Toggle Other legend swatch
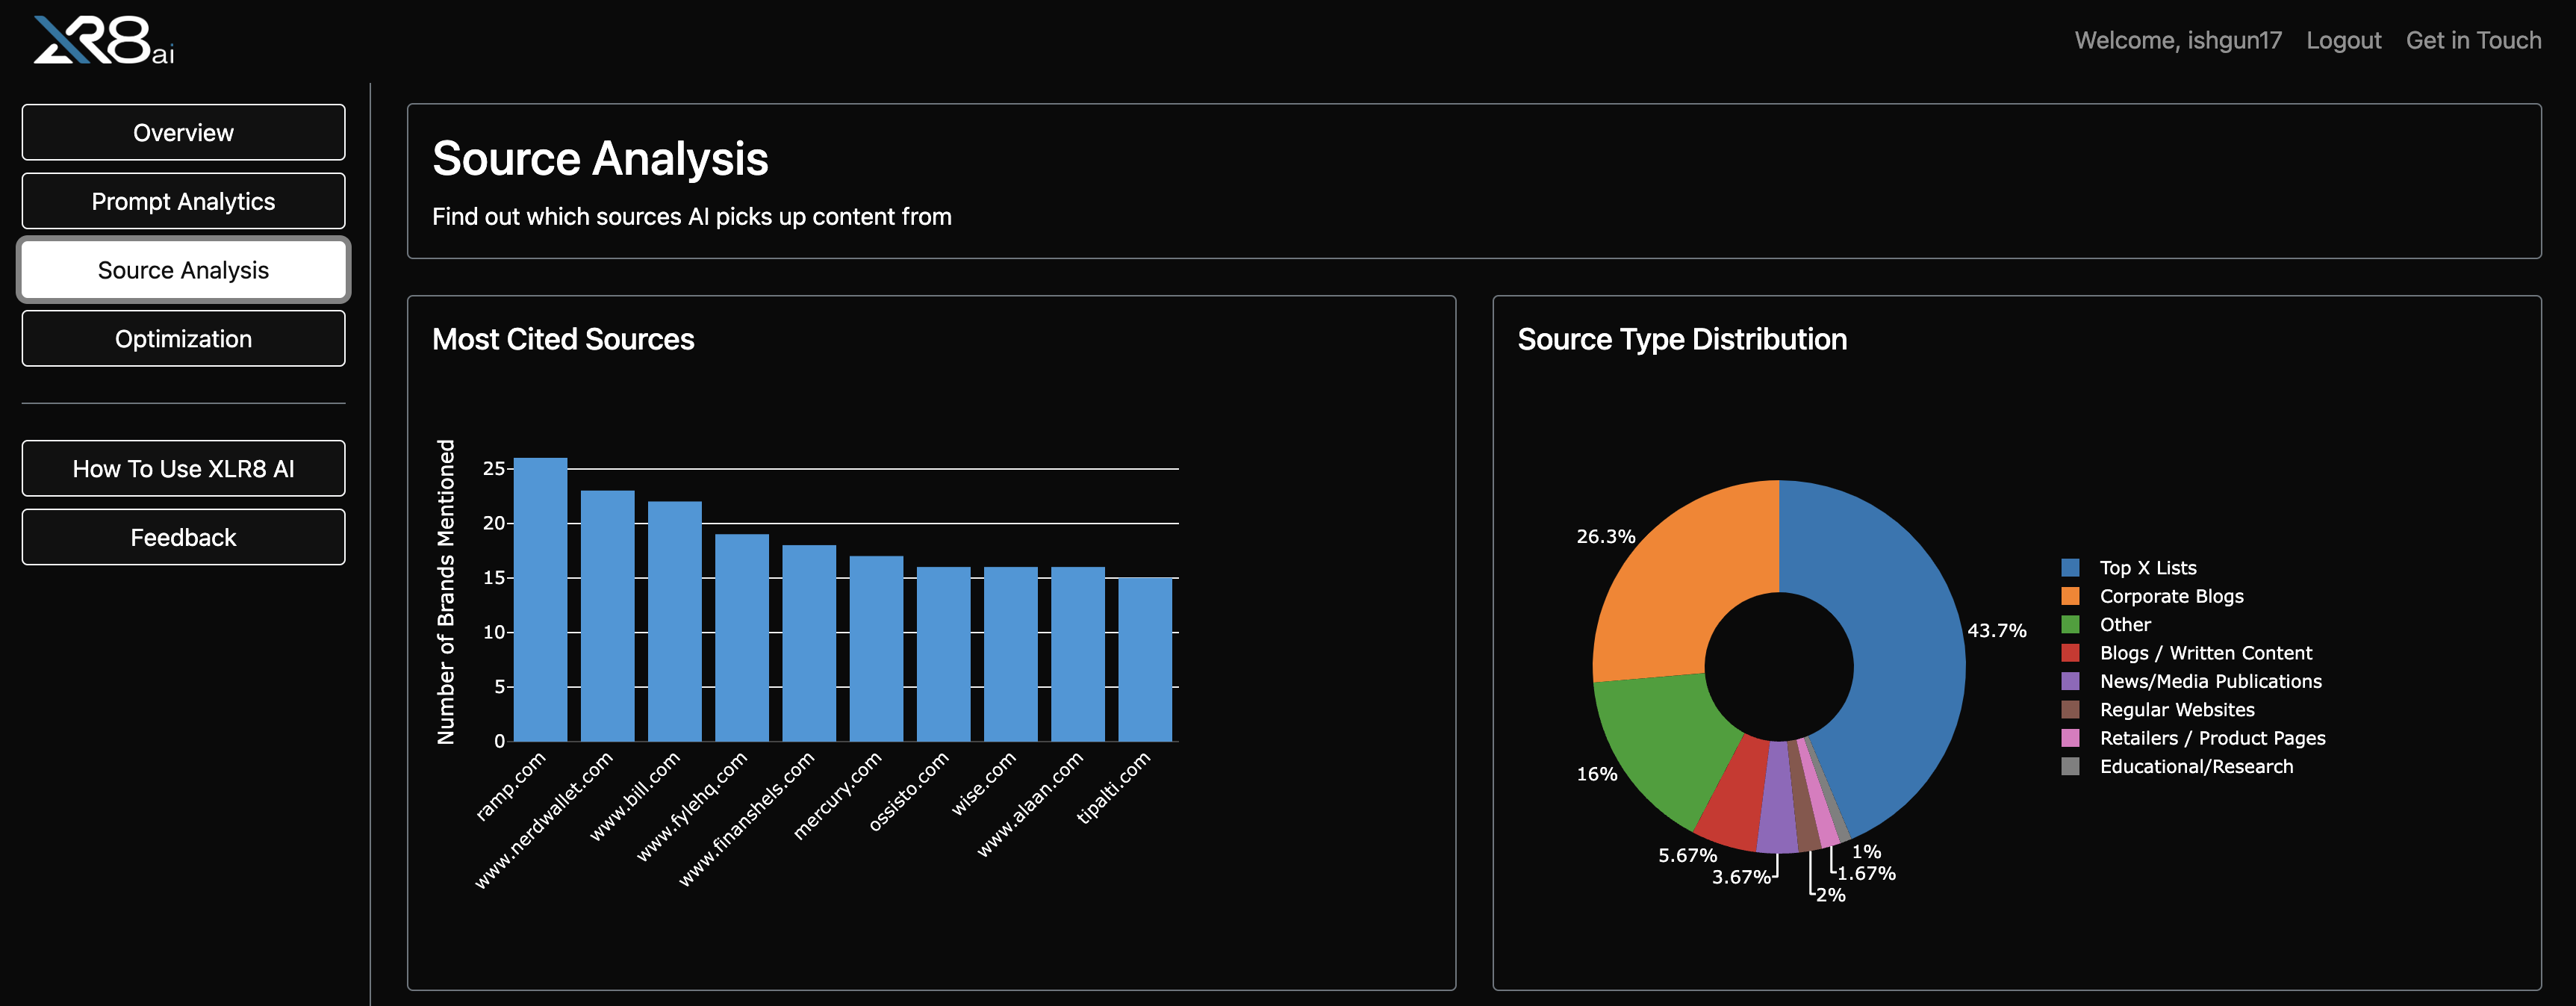 coord(2070,625)
